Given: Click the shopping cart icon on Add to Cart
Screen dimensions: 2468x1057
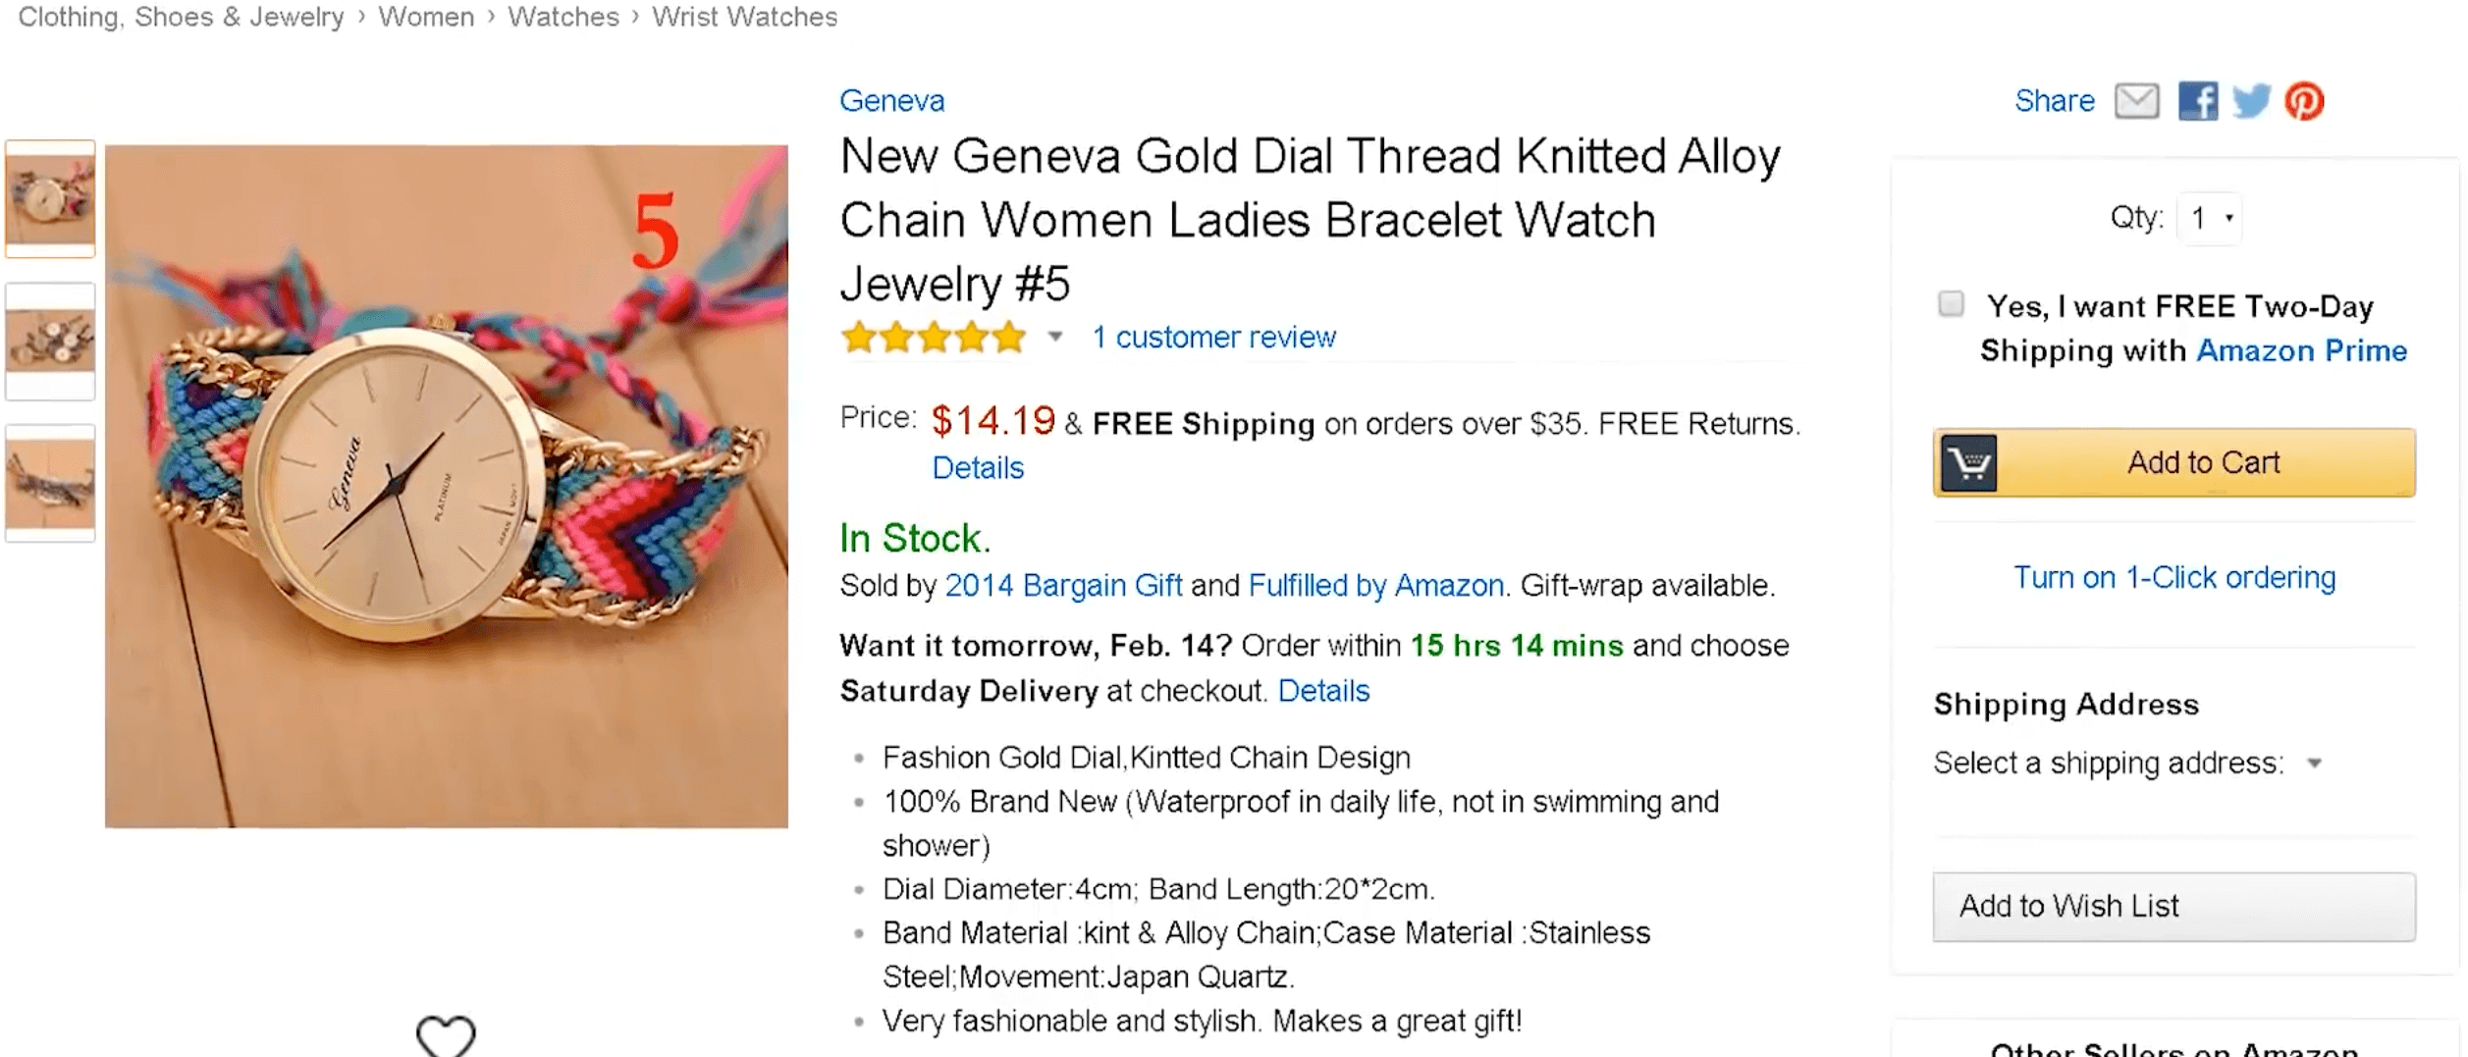Looking at the screenshot, I should [x=1968, y=462].
